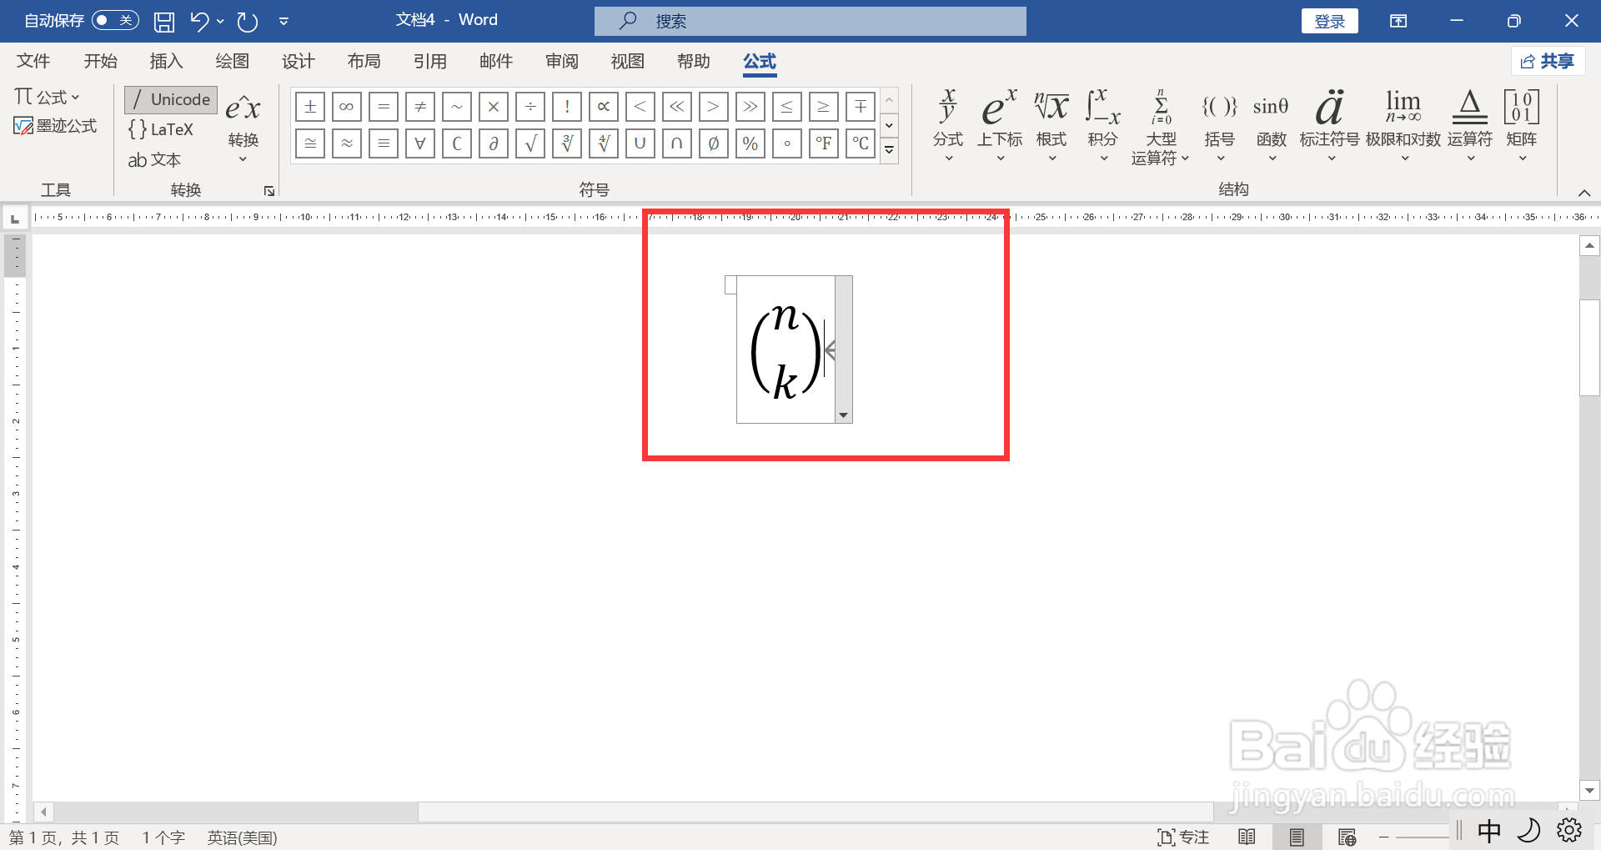Insert the not-equal symbol
Image resolution: width=1601 pixels, height=850 pixels.
tap(420, 106)
